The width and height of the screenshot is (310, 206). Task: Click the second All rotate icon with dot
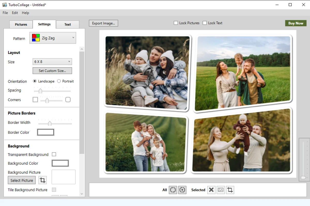[182, 190]
